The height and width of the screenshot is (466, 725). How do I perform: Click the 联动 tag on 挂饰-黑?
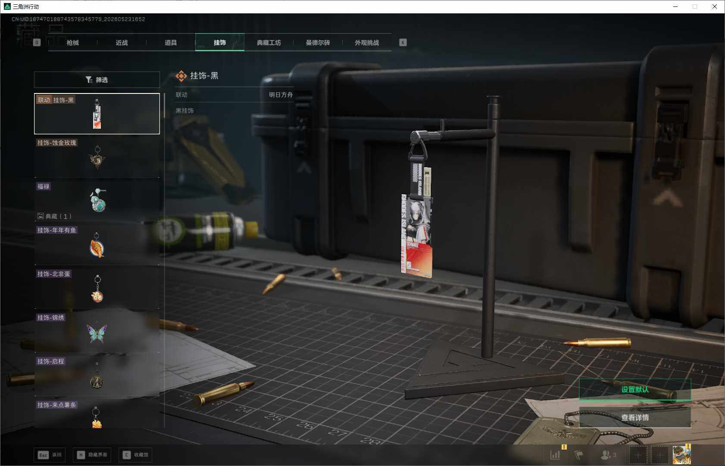coord(44,100)
